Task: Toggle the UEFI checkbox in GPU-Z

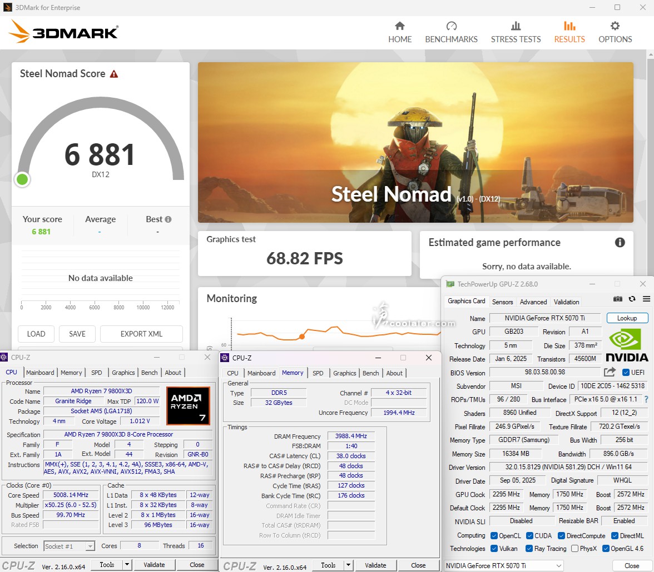Action: [626, 373]
